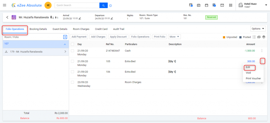Click the eZee Absolute logo
Viewport: 270px width, 123px height.
[27, 5]
